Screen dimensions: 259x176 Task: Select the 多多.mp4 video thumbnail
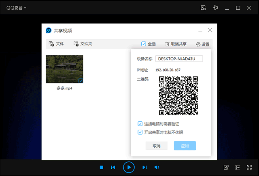point(64,69)
